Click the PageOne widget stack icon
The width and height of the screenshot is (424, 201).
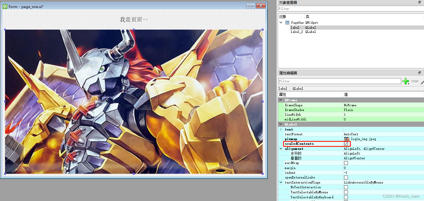287,22
